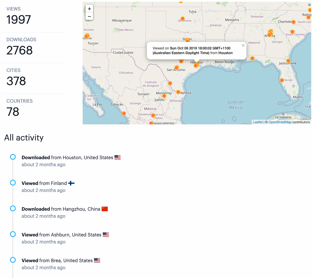Click the Memphis label on the map
This screenshot has height=278, width=313.
[232, 20]
